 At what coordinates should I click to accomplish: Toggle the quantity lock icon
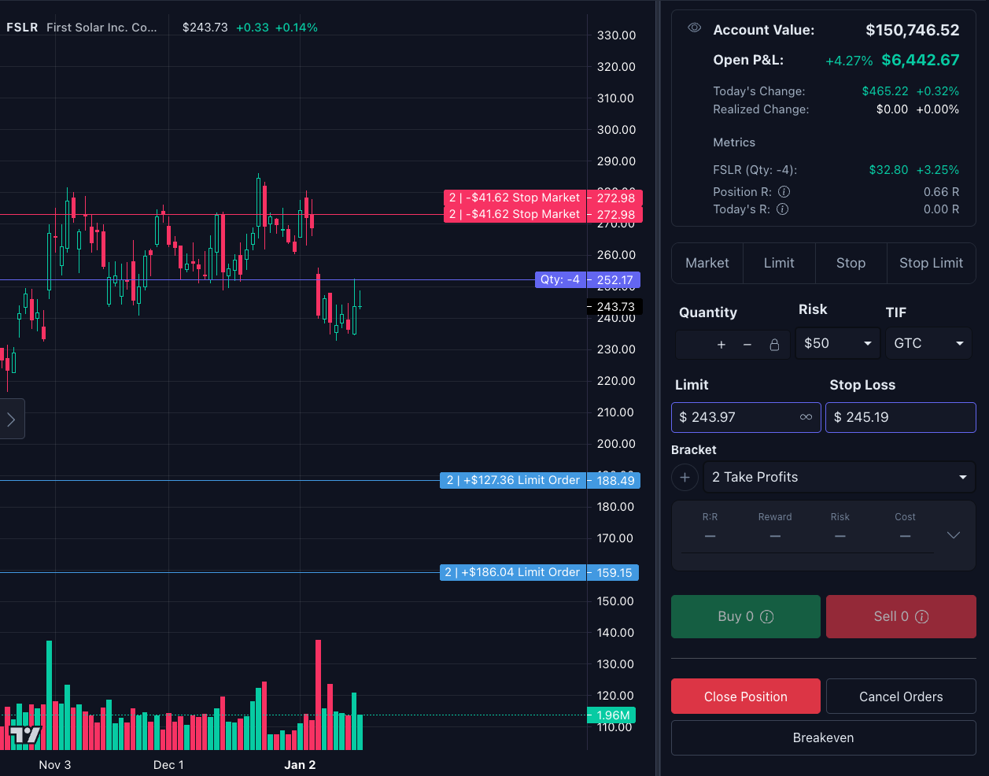click(774, 345)
